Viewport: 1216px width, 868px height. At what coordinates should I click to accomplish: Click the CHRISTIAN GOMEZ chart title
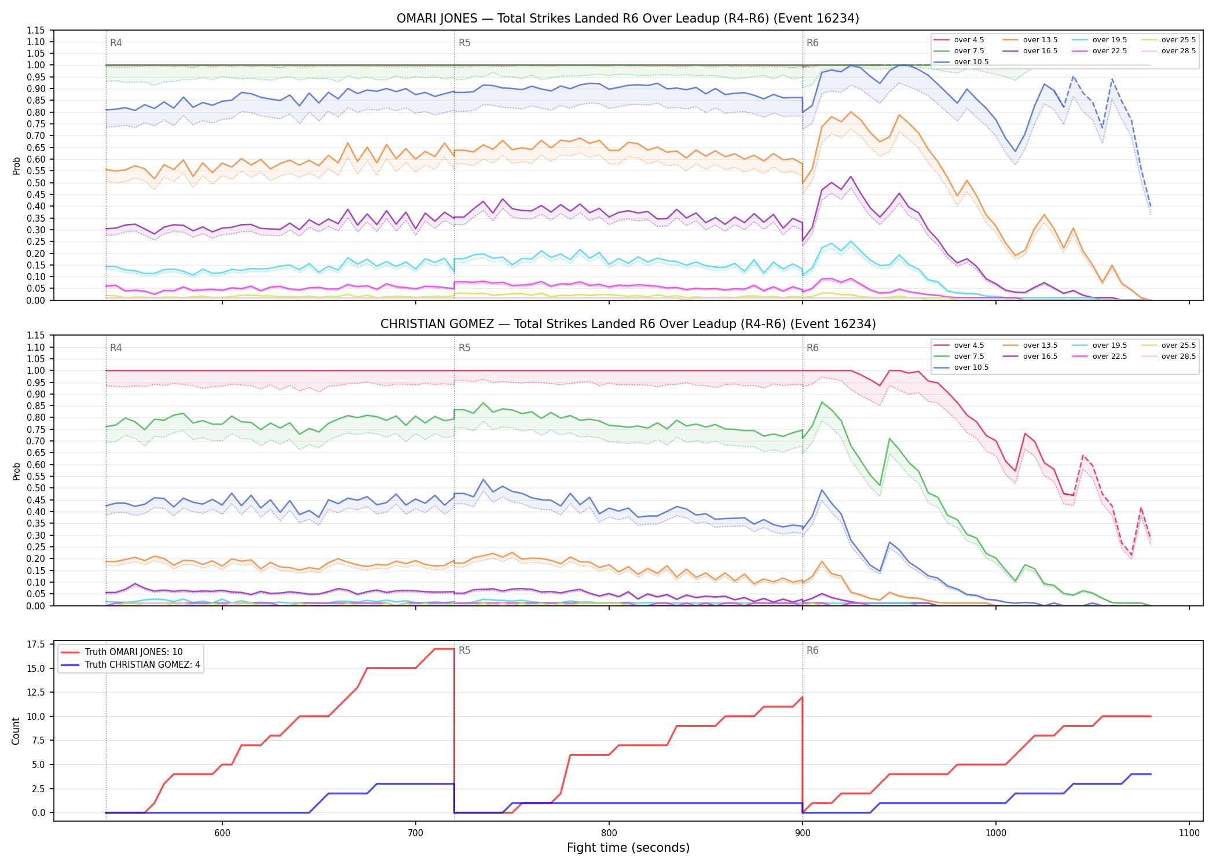(628, 324)
